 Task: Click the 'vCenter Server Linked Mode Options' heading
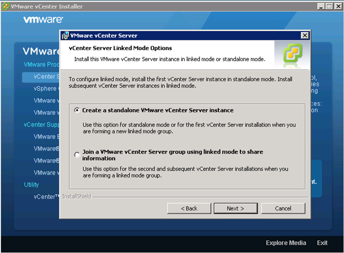(120, 48)
